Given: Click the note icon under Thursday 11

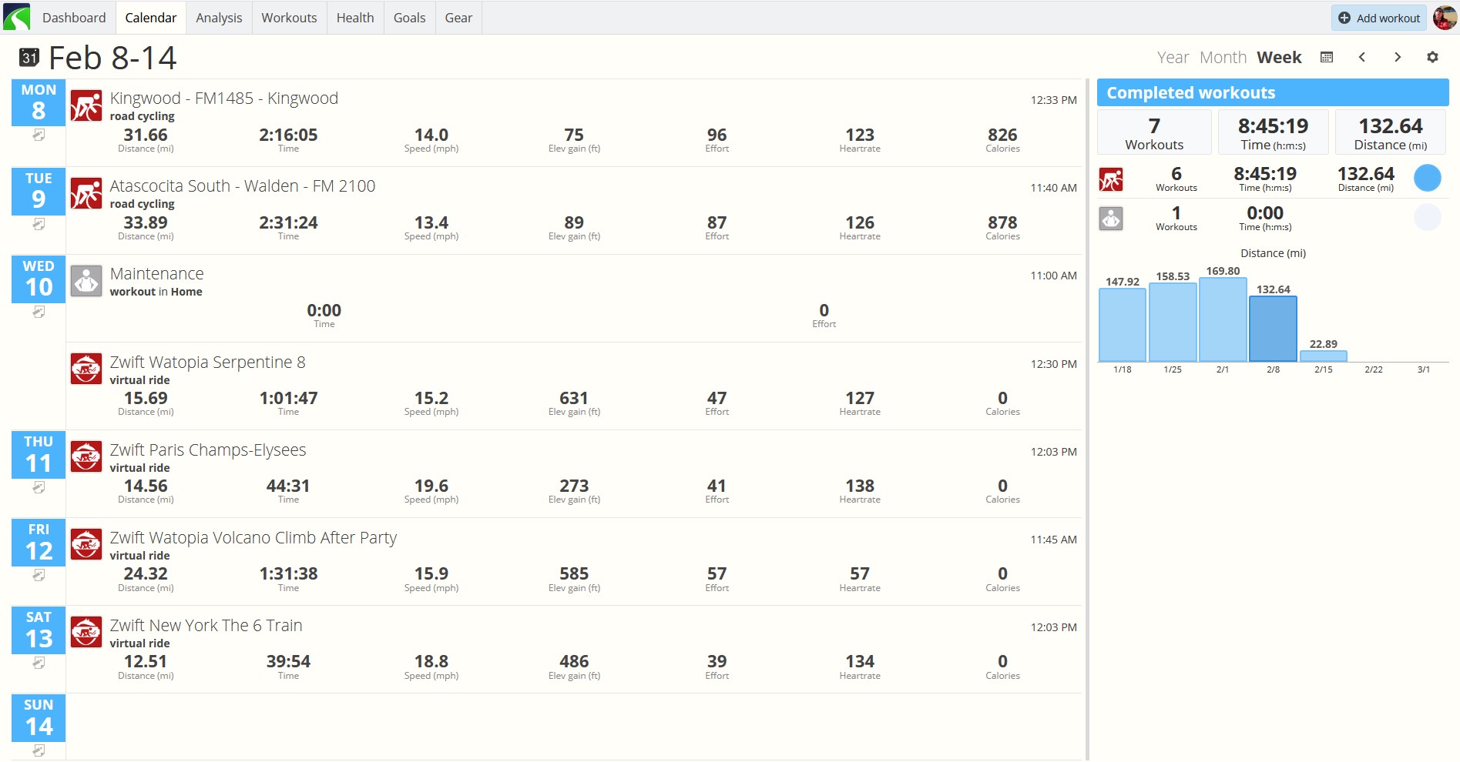Looking at the screenshot, I should [39, 487].
